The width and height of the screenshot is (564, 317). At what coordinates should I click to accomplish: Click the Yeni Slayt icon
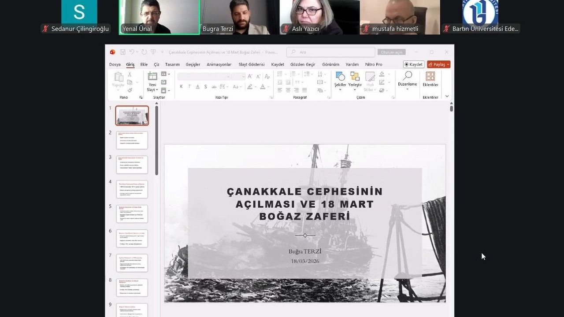152,76
